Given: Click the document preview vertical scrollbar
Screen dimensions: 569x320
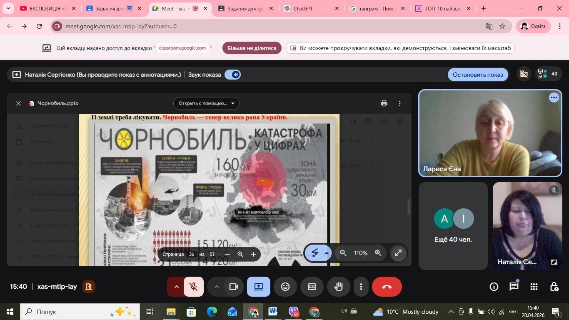Looking at the screenshot, I should (x=409, y=207).
